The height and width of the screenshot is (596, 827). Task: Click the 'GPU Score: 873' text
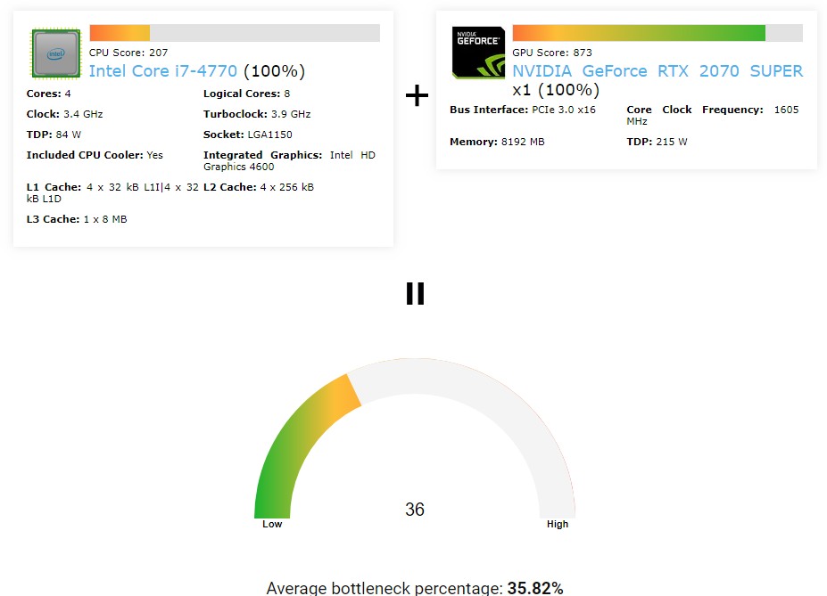coord(552,53)
